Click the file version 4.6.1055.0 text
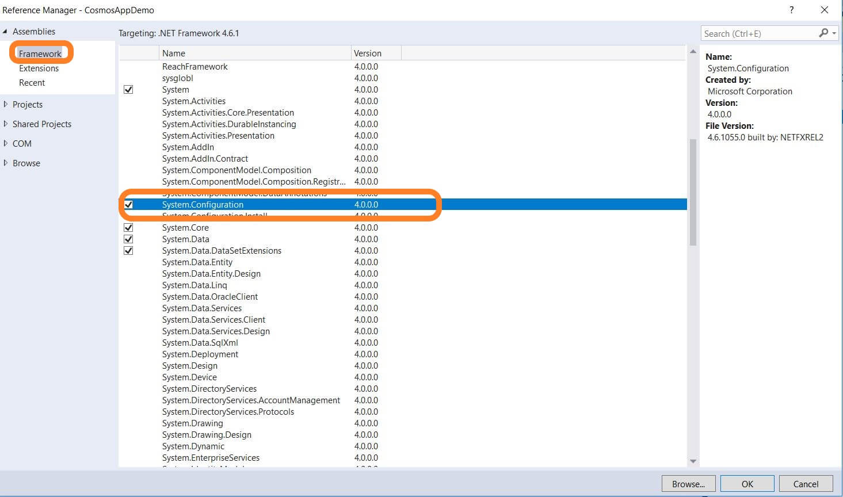The image size is (843, 497). pos(765,137)
